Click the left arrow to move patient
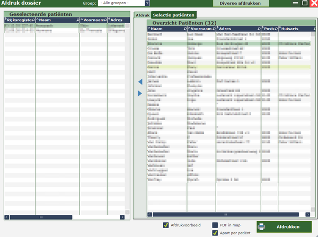Screen dimensions: 318x237 coord(140,82)
